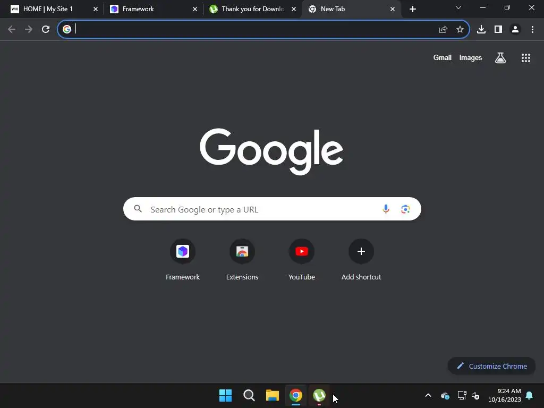
Task: Start voice search with microphone icon
Action: click(386, 209)
